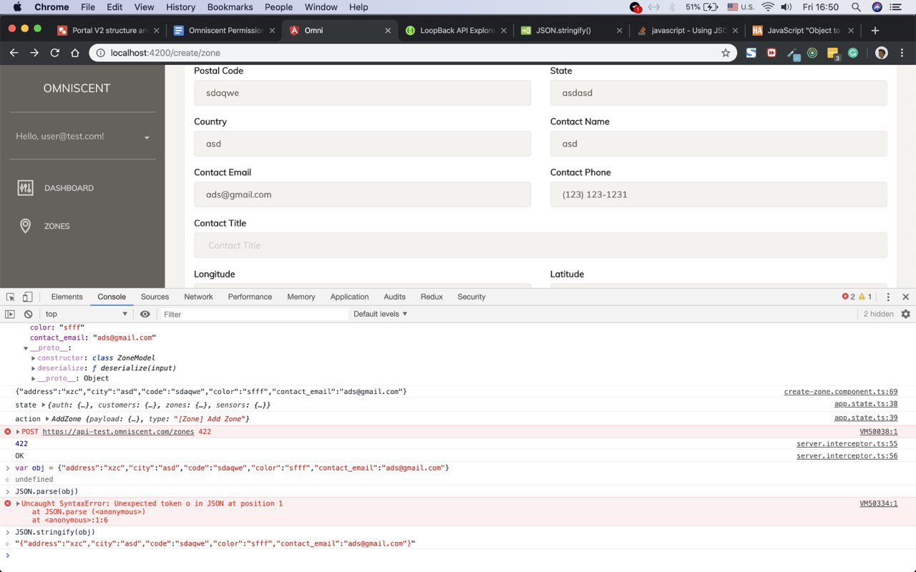
Task: Switch to the Sources DevTools tab
Action: [155, 297]
